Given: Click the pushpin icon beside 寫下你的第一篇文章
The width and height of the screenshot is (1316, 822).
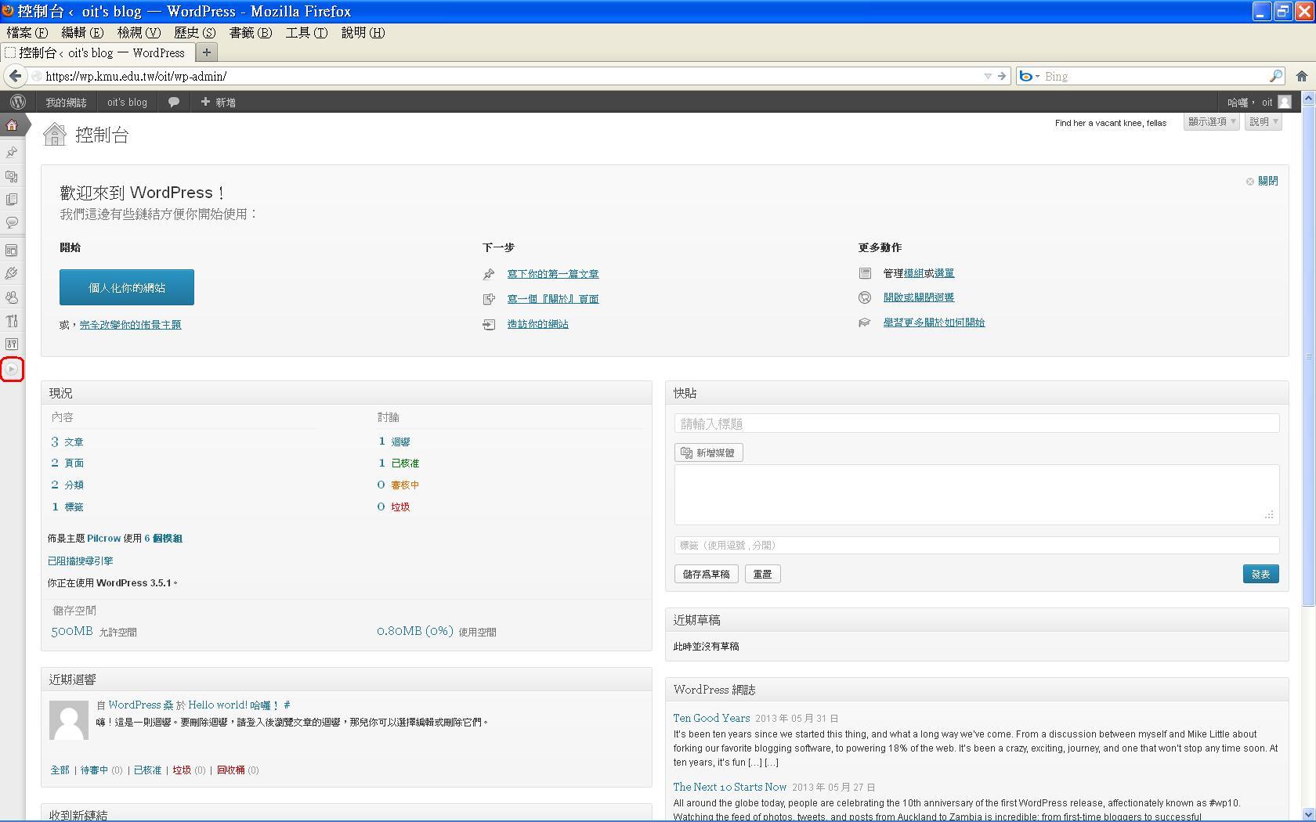Looking at the screenshot, I should coord(489,274).
